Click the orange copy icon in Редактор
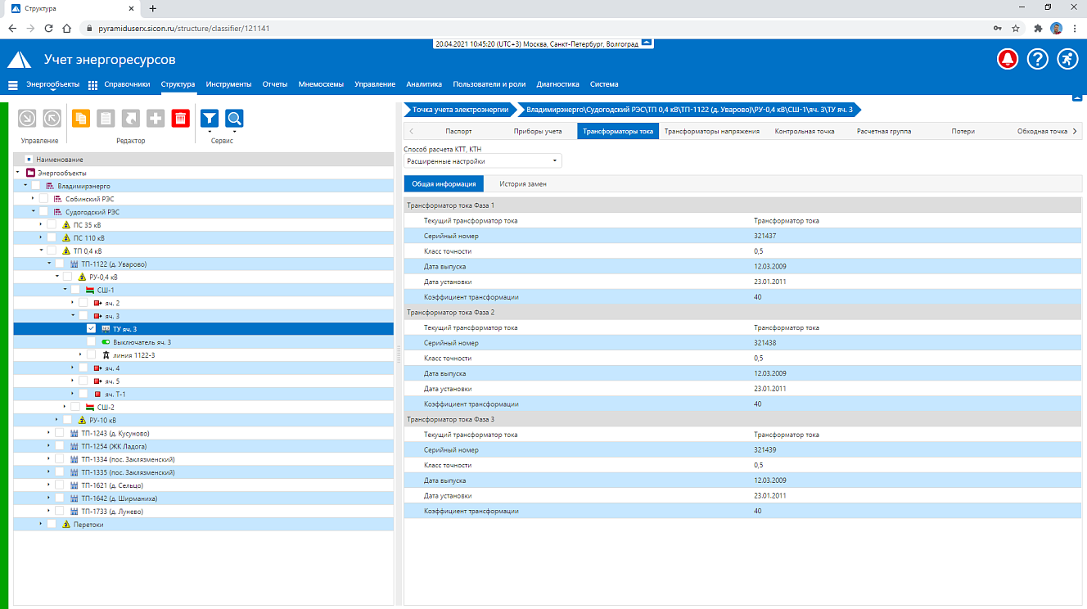 click(81, 119)
